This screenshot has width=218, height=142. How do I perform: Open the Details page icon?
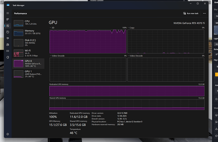click(x=8, y=51)
